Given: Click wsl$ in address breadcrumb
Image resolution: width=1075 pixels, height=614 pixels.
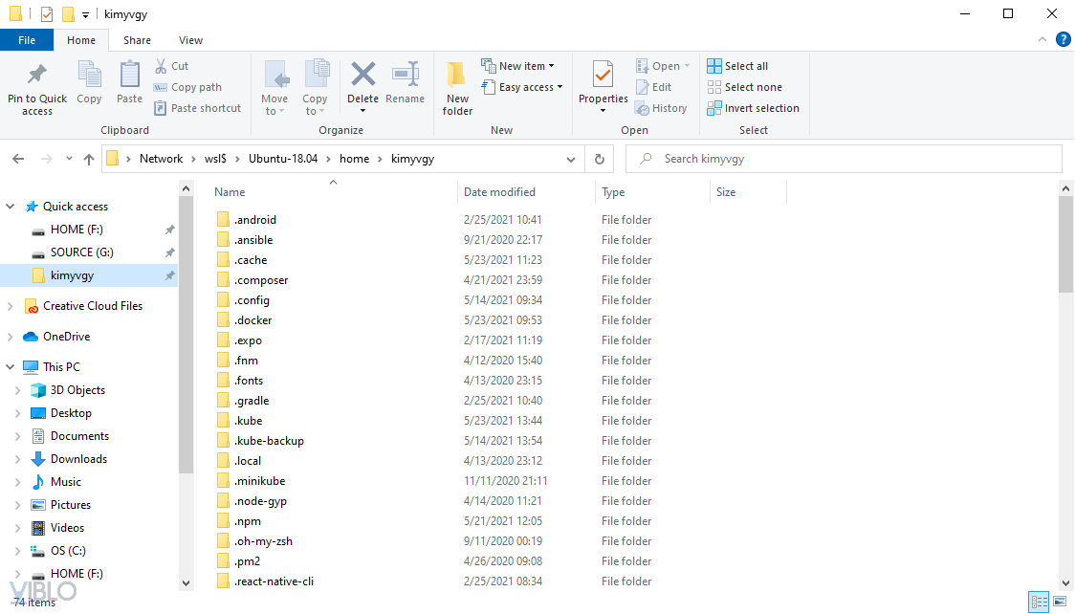Looking at the screenshot, I should click(x=215, y=159).
